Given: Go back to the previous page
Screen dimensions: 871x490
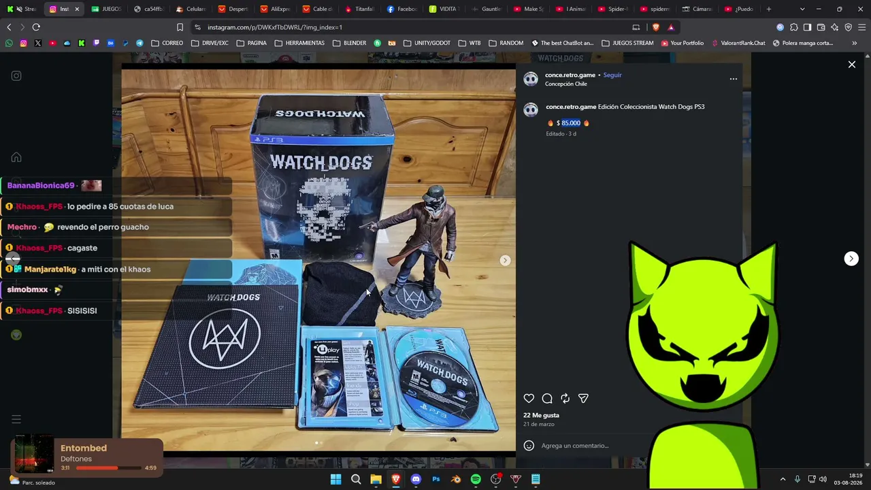Looking at the screenshot, I should 9,27.
